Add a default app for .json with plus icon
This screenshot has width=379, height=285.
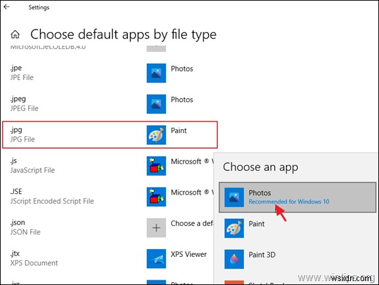coord(156,228)
